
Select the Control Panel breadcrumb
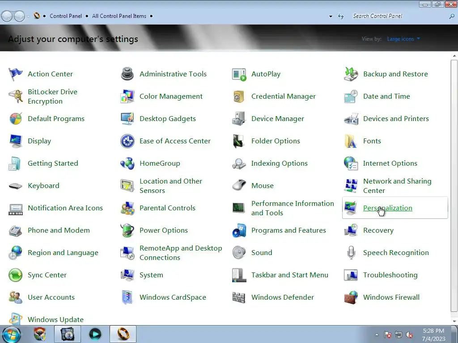66,16
